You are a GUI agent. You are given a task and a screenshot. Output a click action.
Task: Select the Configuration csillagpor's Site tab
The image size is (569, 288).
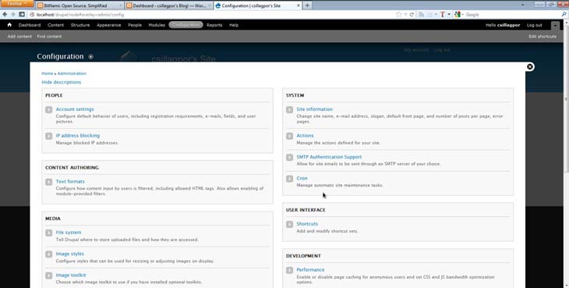[x=257, y=5]
